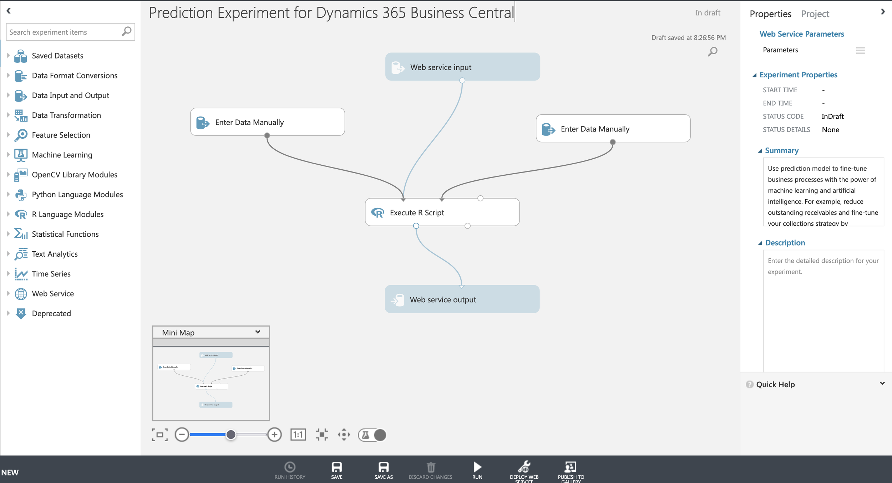Viewport: 892px width, 483px height.
Task: Collapse the Mini Map panel
Action: pos(258,332)
